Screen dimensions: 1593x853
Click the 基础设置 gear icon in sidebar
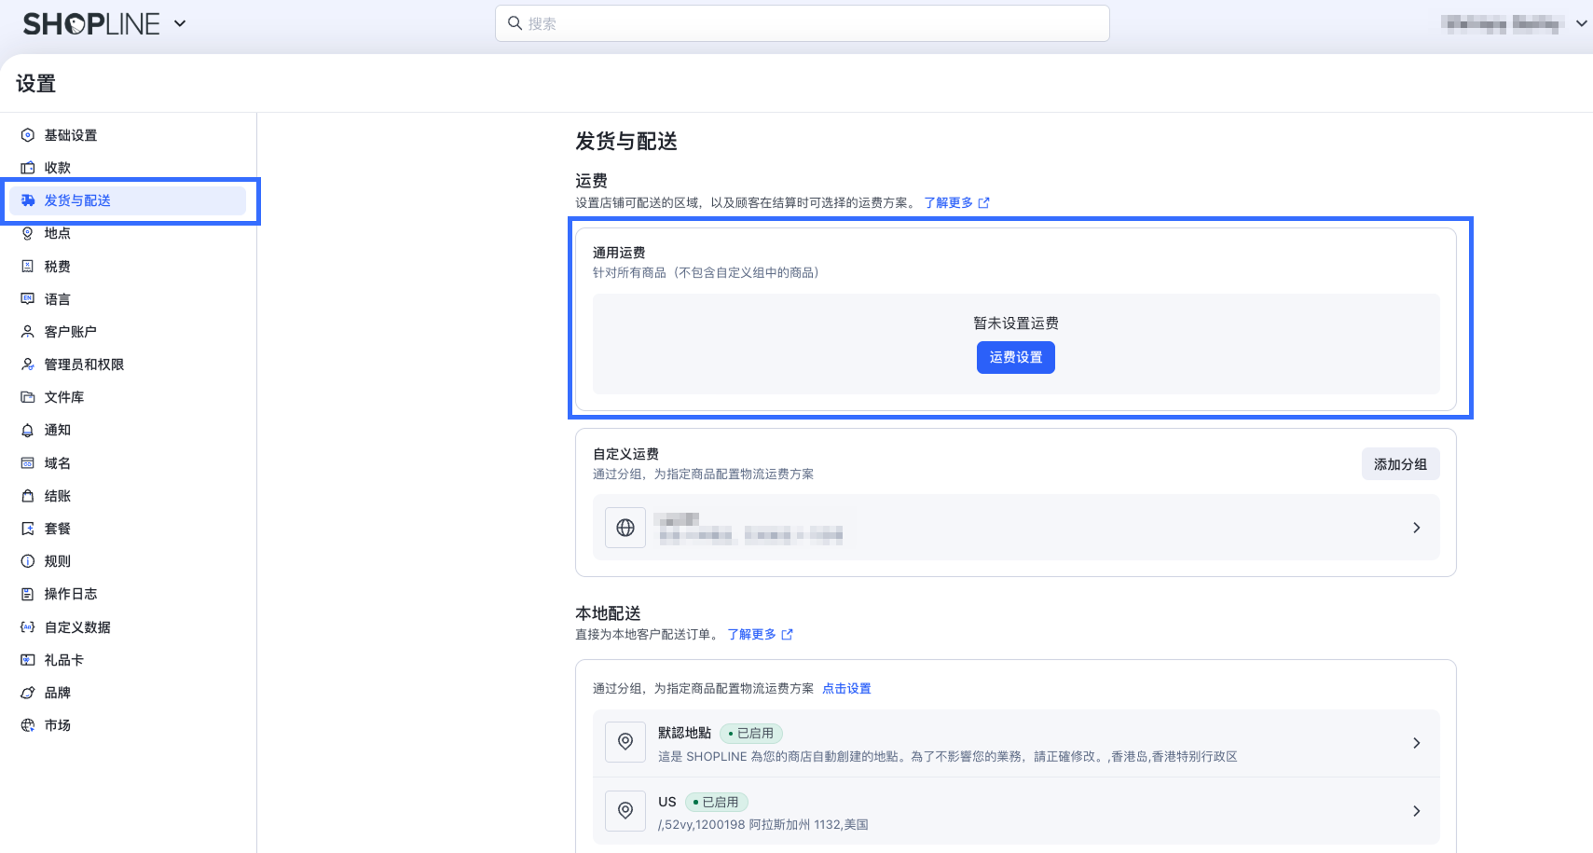pos(28,135)
